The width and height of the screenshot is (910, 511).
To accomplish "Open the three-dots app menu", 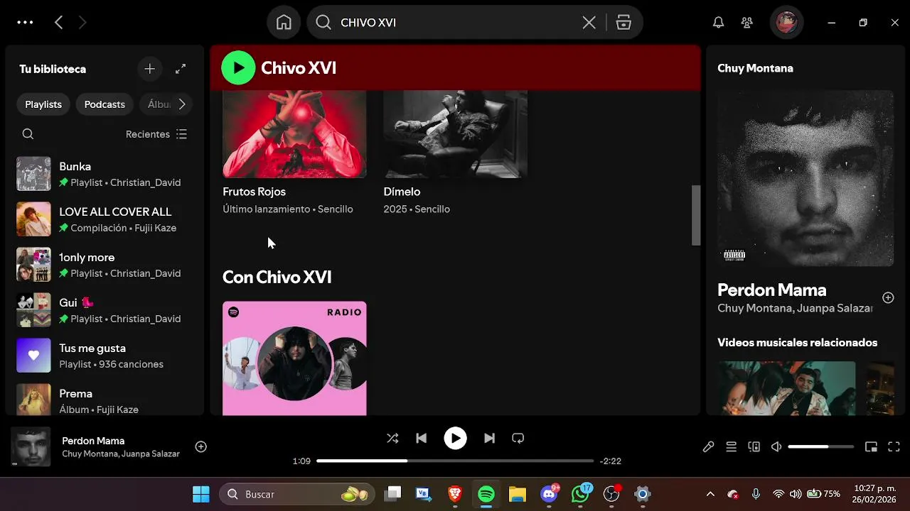I will 25,23.
